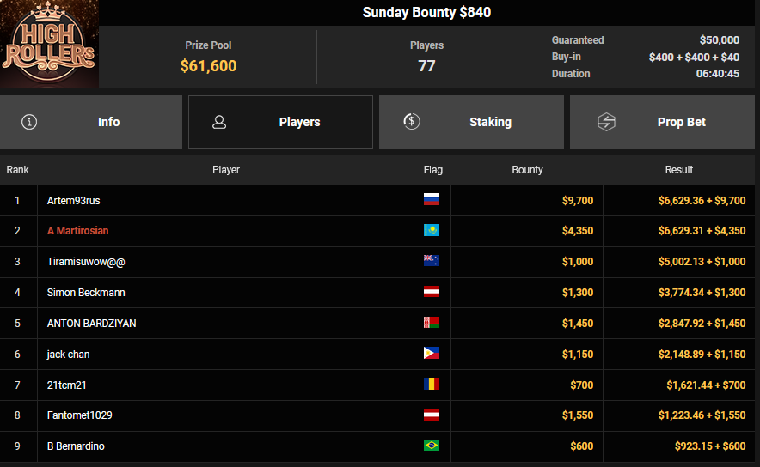This screenshot has height=467, width=760.
Task: Click the Info circle icon
Action: click(29, 122)
